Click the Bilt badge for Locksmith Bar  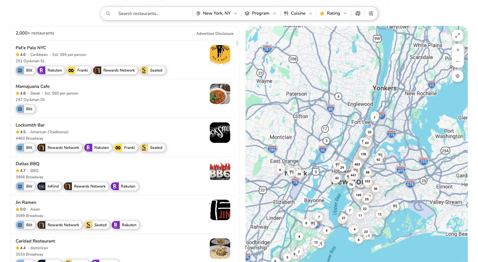25,148
